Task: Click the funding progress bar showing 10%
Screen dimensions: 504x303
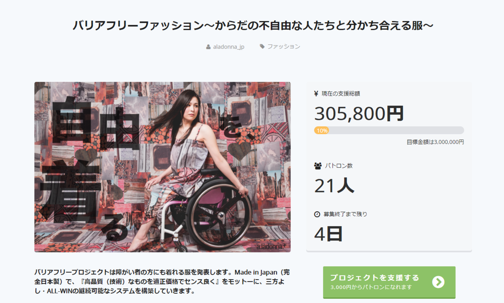Action: (x=389, y=130)
